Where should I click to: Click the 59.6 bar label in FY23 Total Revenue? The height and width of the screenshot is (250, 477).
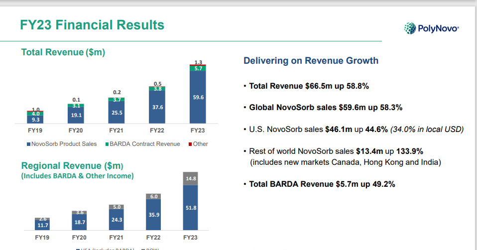pyautogui.click(x=198, y=97)
